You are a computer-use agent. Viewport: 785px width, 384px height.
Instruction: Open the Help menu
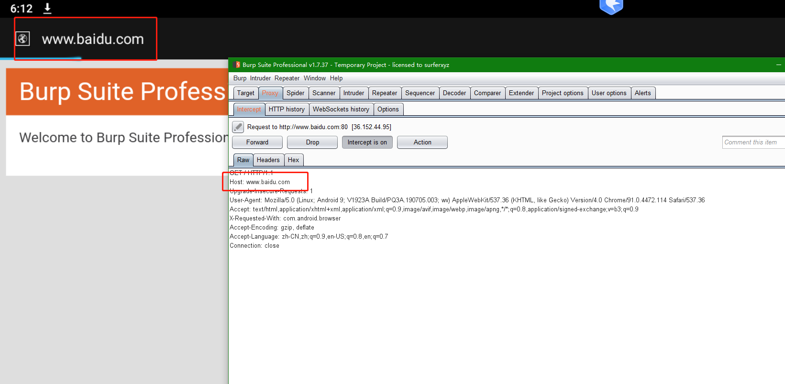coord(336,78)
